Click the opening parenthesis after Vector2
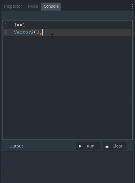Image resolution: width=135 pixels, height=183 pixels. coord(35,32)
